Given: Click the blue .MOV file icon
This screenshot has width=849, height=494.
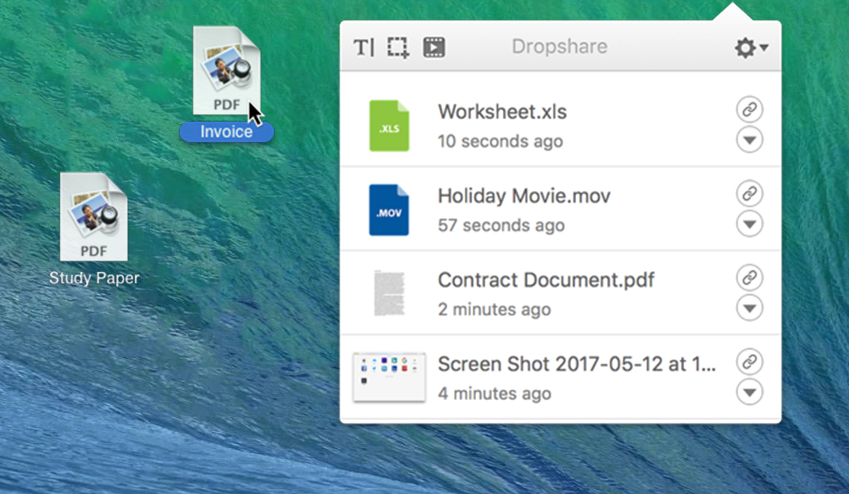Looking at the screenshot, I should click(x=388, y=210).
